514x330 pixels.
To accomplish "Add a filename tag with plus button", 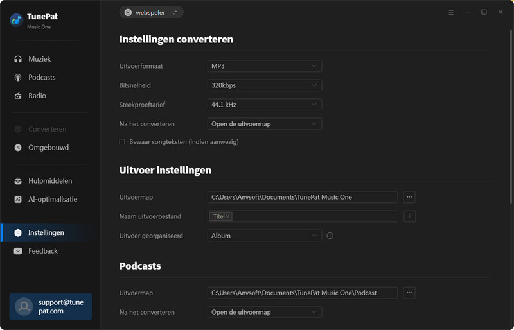I will [x=409, y=216].
